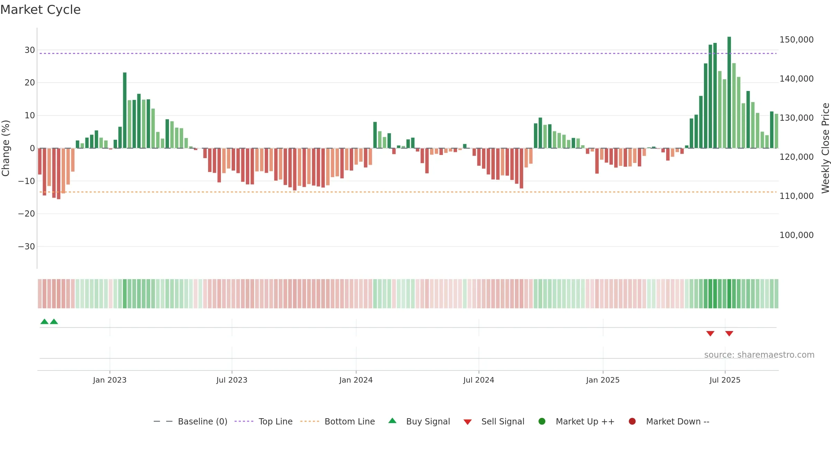The width and height of the screenshot is (831, 467).
Task: Click the Jan 2024 axis label
Action: pos(356,380)
